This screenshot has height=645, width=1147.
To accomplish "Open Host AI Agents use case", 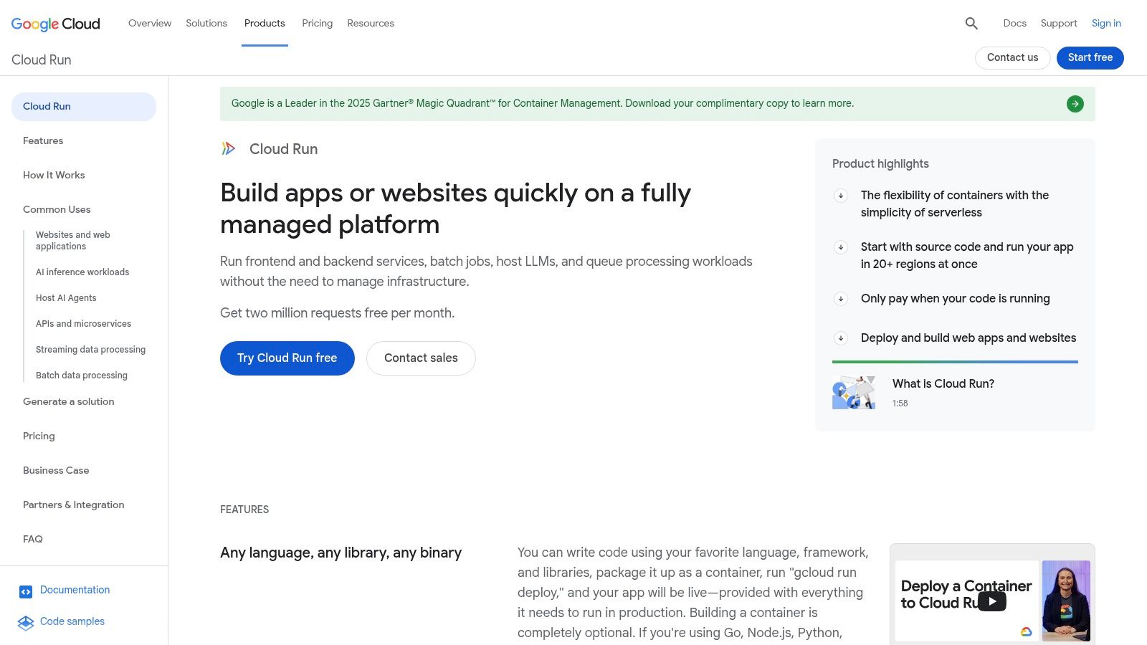I will [x=66, y=298].
